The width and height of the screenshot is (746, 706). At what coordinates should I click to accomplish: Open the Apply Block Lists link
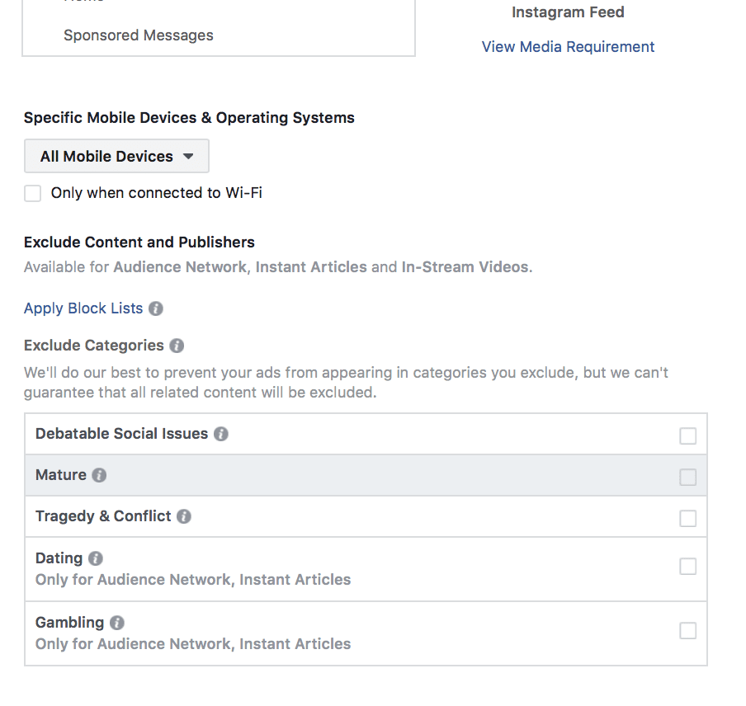[83, 308]
